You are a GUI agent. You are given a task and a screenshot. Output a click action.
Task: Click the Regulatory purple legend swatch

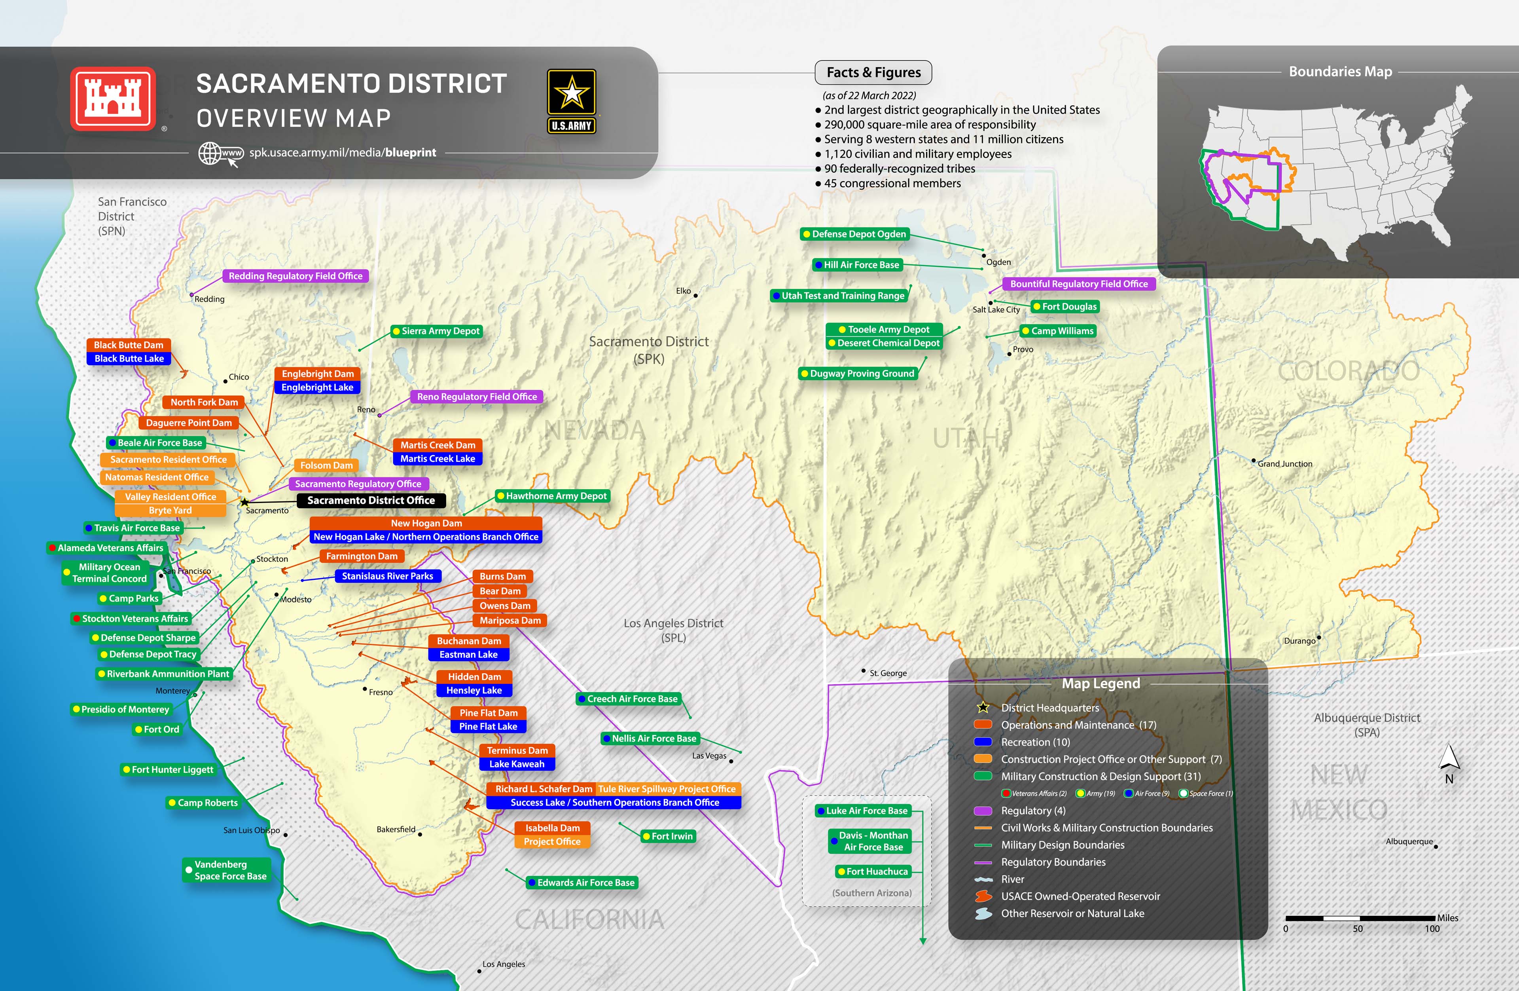tap(983, 810)
